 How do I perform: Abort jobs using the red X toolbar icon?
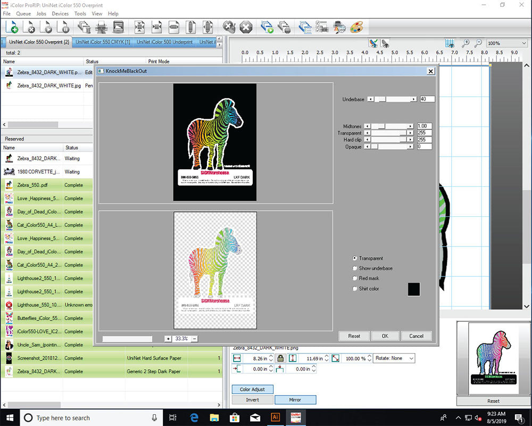click(x=246, y=27)
